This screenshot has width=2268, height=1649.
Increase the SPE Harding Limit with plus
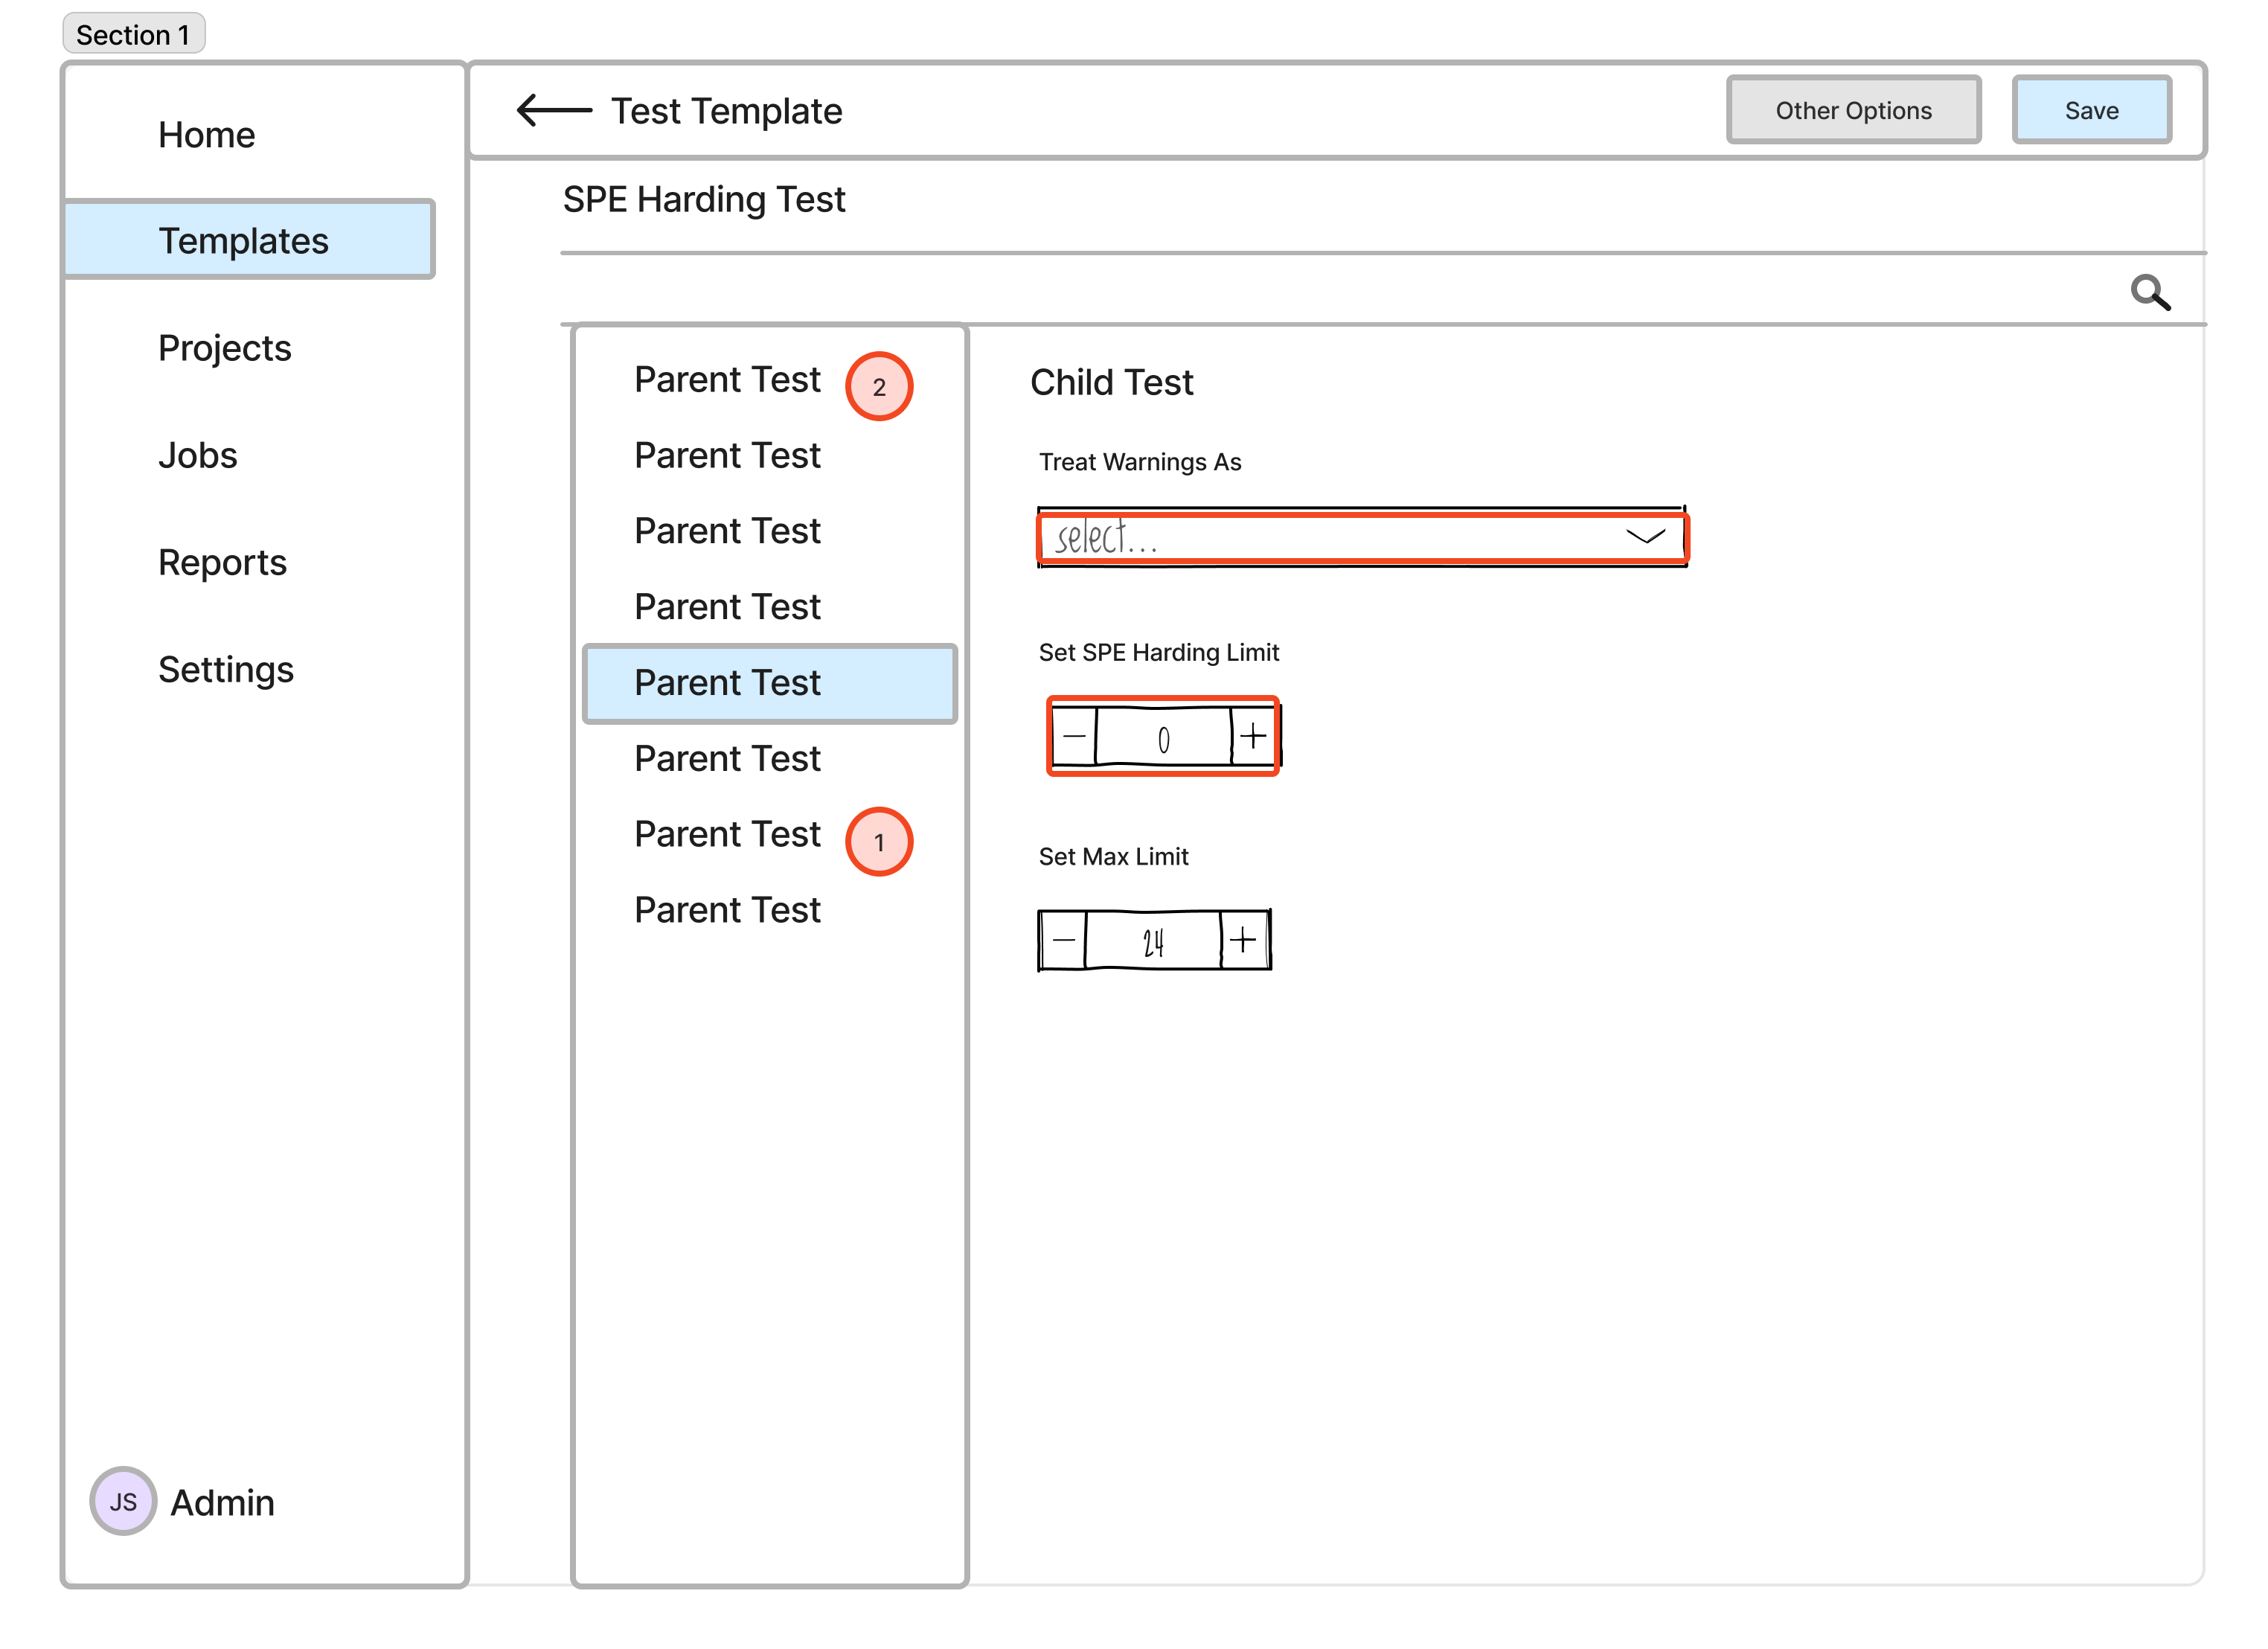tap(1254, 737)
